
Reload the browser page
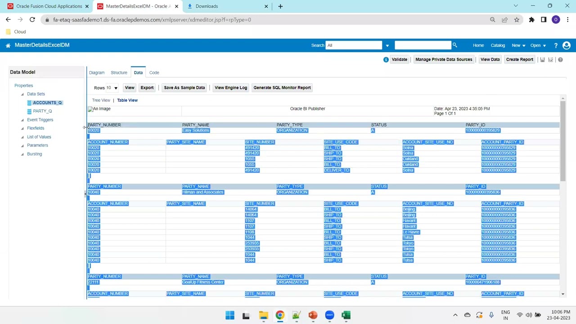32,20
